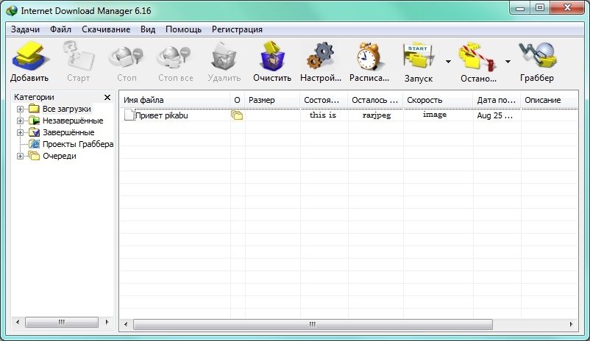The height and width of the screenshot is (341, 590).
Task: Click categories panel scroll right arrow
Action: point(107,322)
